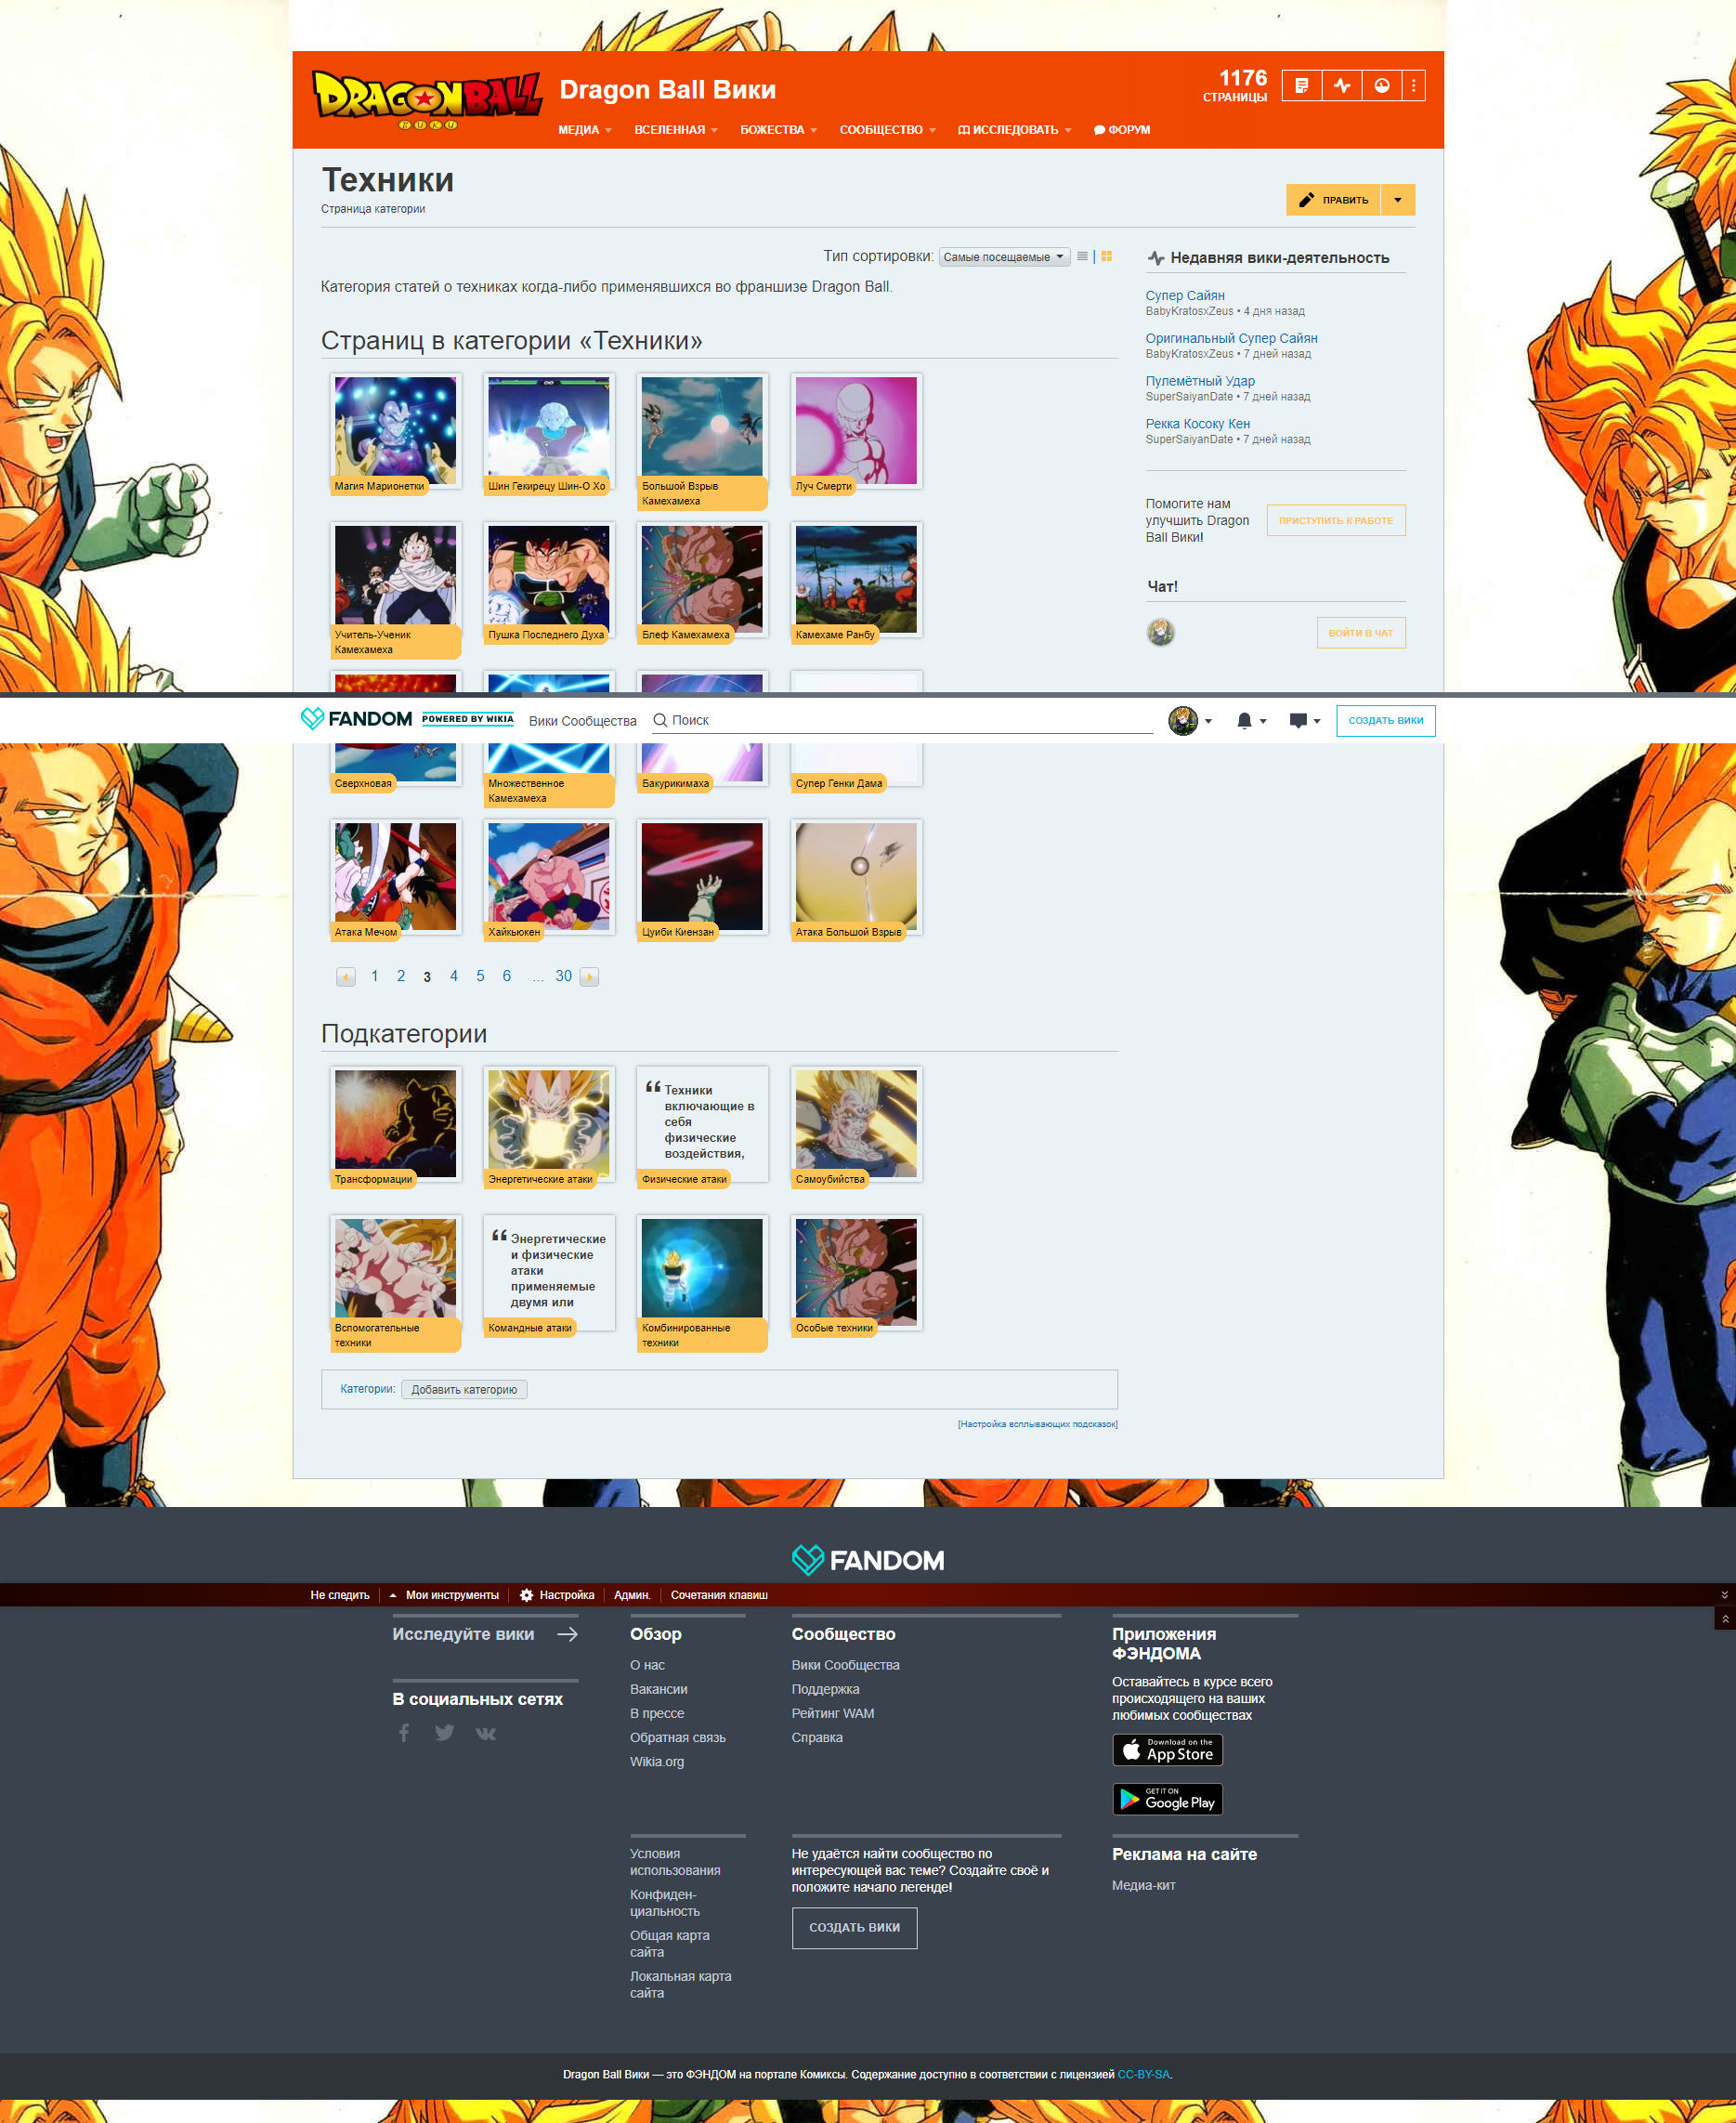
Task: Expand the БОЖЕСТВА menu
Action: tap(779, 130)
